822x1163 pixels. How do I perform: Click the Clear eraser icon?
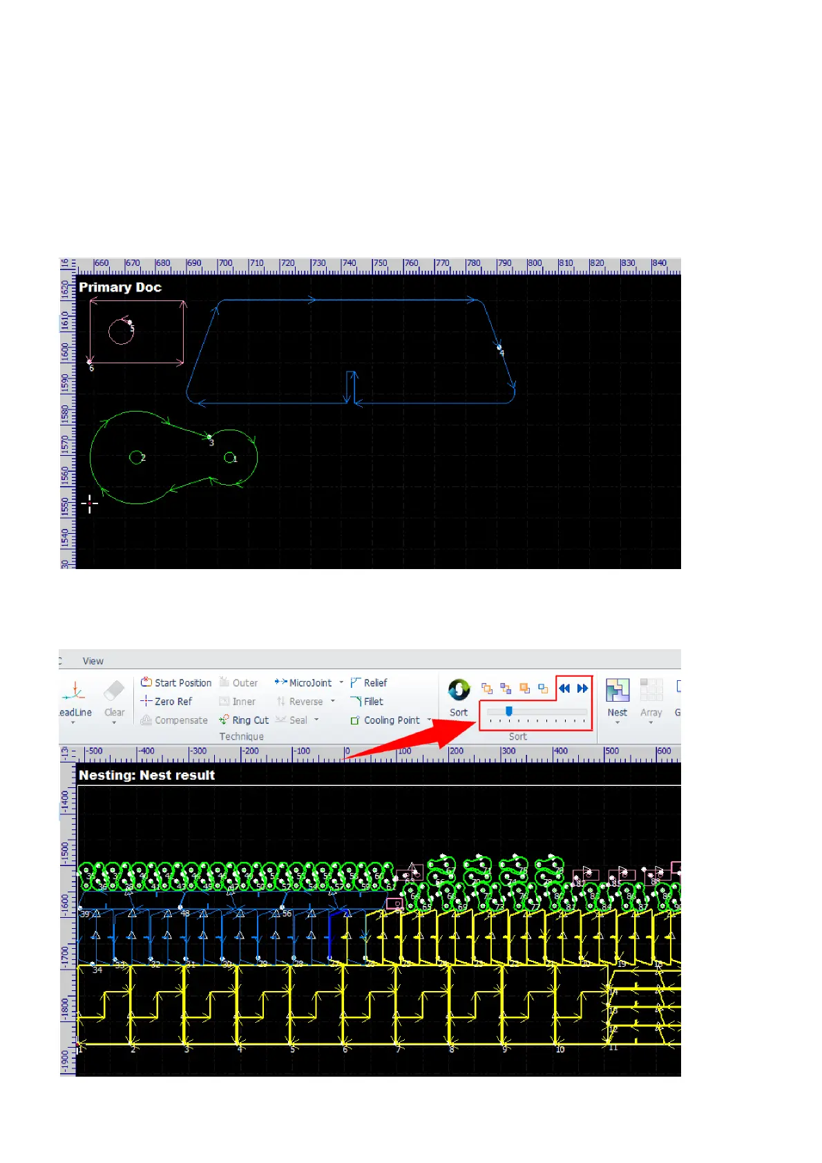click(x=114, y=691)
